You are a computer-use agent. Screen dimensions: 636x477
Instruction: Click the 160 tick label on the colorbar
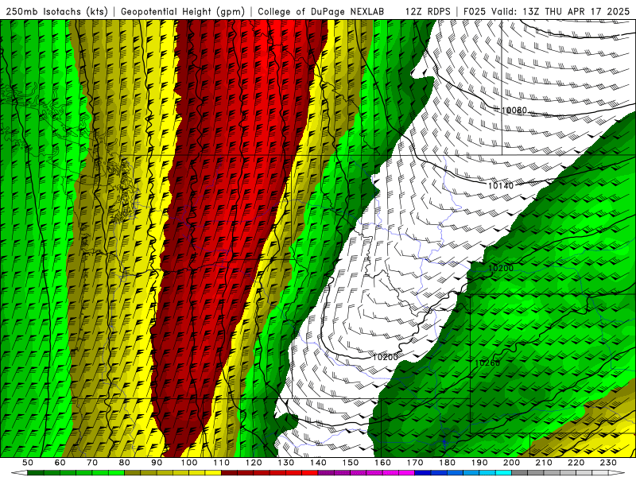[382, 463]
